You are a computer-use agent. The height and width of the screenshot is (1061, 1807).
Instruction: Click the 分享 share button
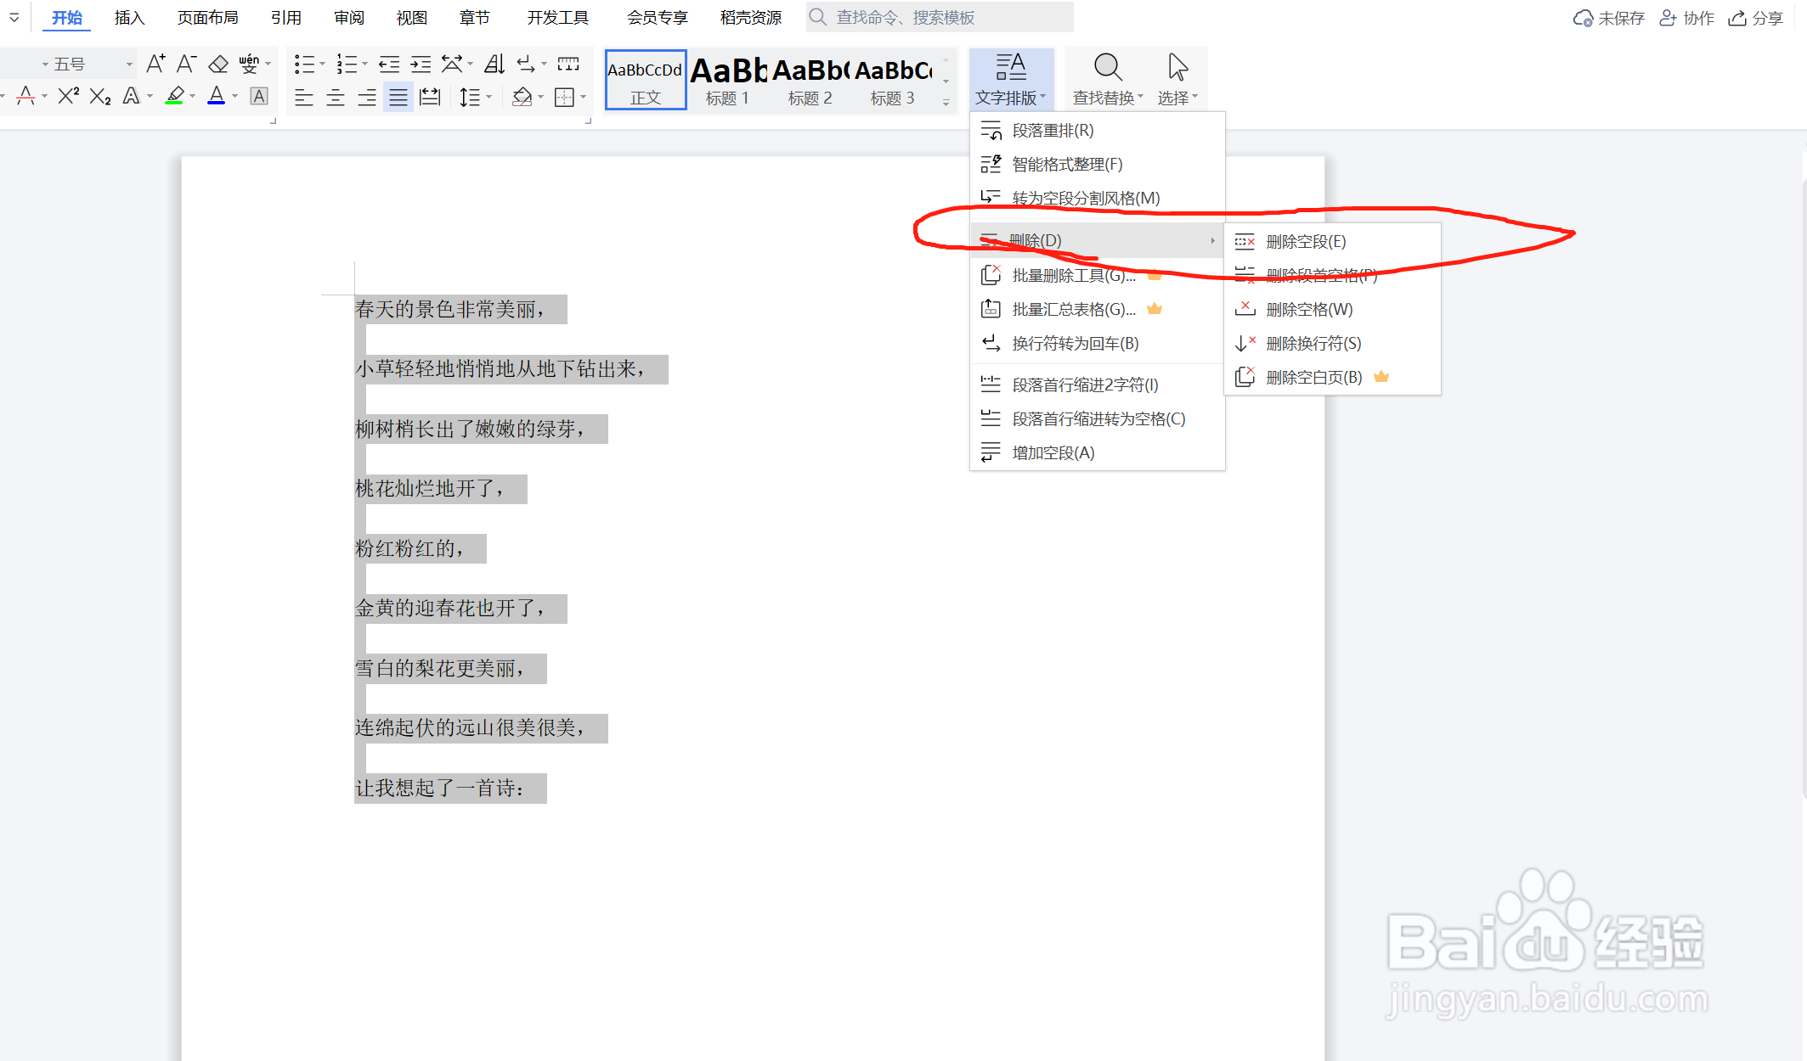[x=1756, y=18]
